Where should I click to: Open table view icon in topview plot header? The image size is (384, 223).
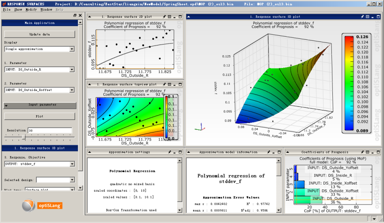[170, 84]
